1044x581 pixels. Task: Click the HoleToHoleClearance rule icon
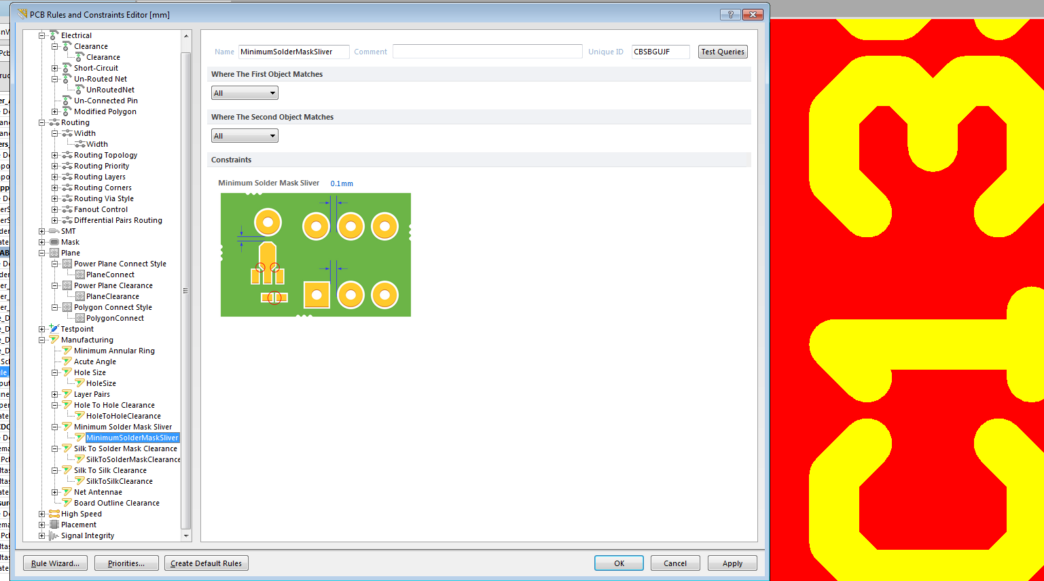tap(80, 416)
